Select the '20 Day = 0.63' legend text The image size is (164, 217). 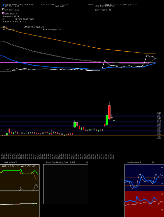click(x=12, y=6)
